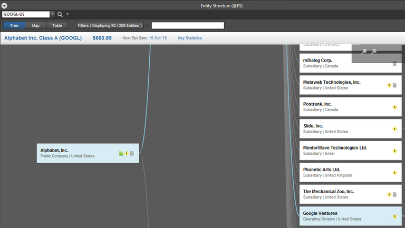Image resolution: width=405 pixels, height=228 pixels.
Task: Click the yellow diamond icon on Google Ventures
Action: pyautogui.click(x=394, y=216)
